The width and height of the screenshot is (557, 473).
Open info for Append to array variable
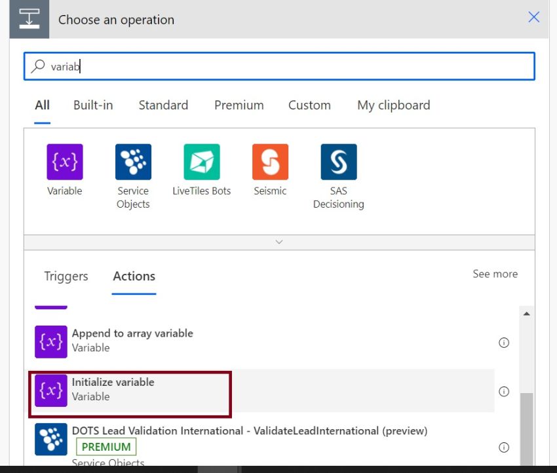click(504, 342)
